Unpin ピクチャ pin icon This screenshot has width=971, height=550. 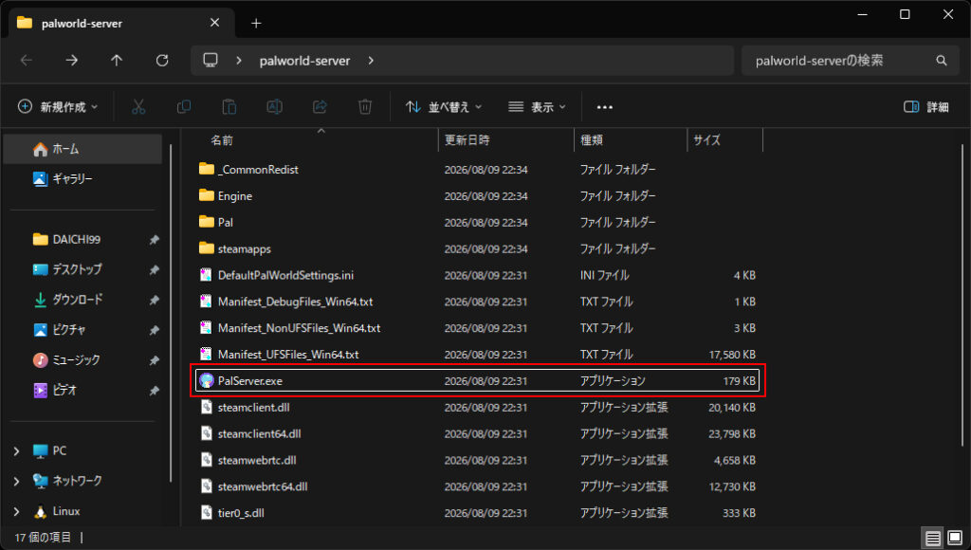click(x=155, y=330)
